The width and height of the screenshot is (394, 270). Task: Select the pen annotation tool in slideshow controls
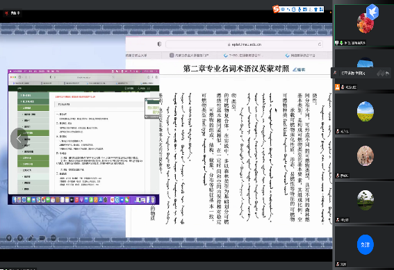31,237
